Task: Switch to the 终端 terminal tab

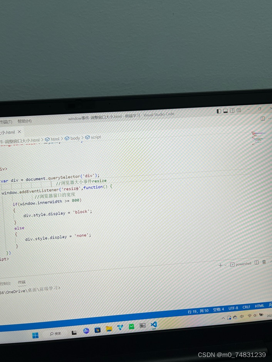Action: click(x=22, y=282)
